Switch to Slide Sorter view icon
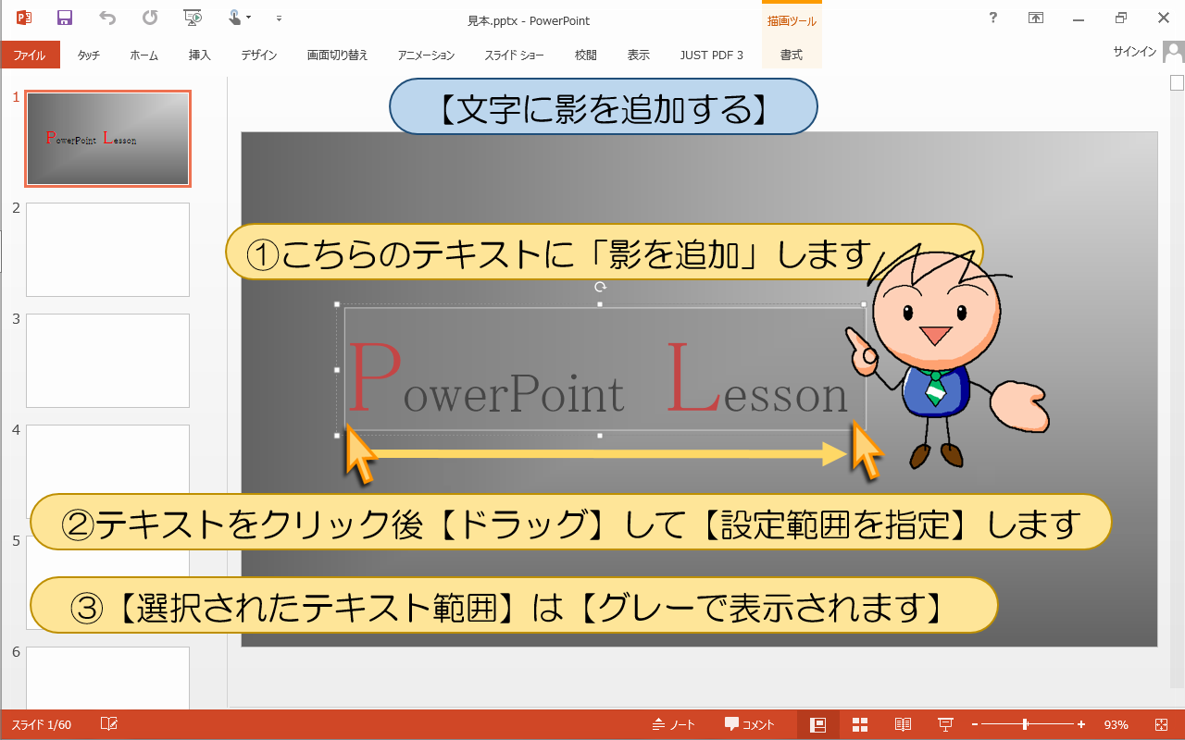 [x=860, y=725]
